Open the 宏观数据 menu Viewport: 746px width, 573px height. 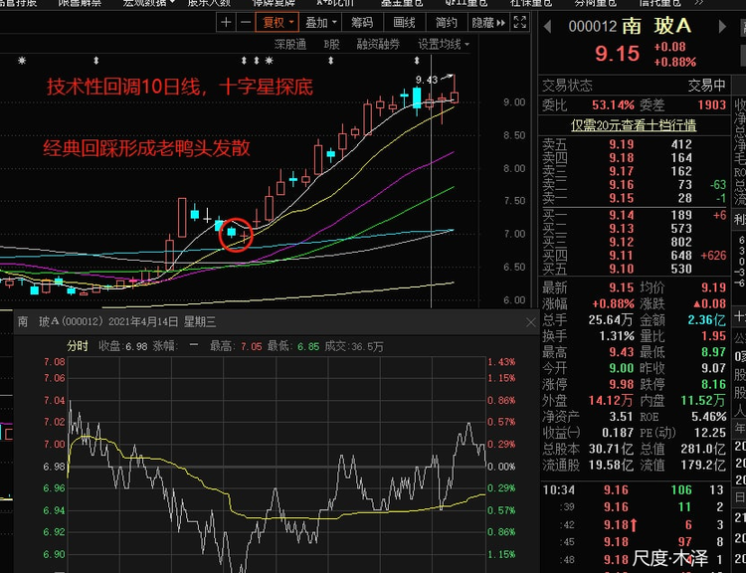pos(149,3)
